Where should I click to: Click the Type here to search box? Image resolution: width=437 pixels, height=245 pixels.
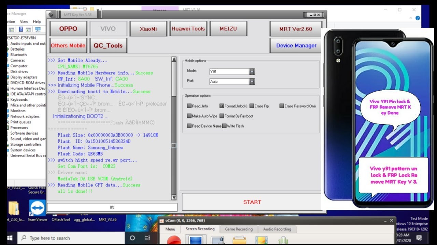[x=71, y=238]
